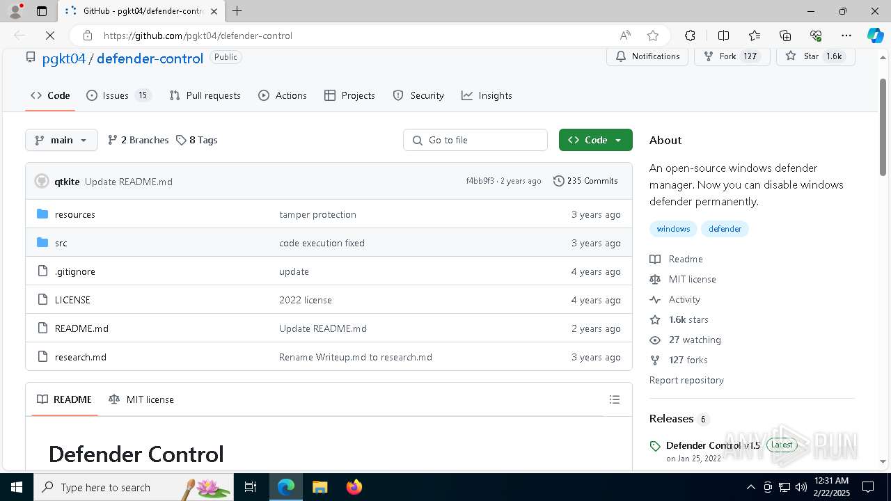Click the Go to file search field
Image resolution: width=891 pixels, height=501 pixels.
[x=475, y=140]
